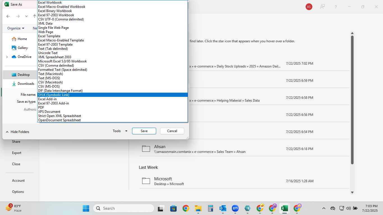Choose Excel Workbook file type
383x215 pixels.
(112, 3)
